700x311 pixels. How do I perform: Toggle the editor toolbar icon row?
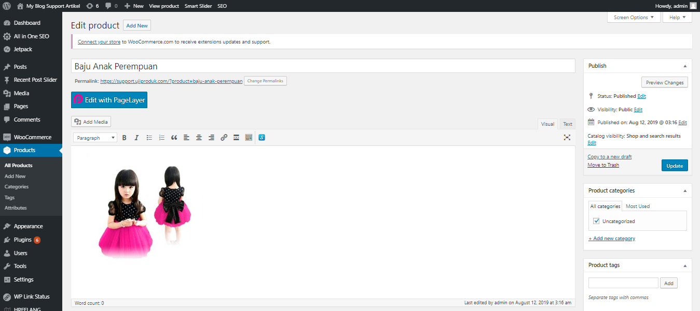[249, 138]
